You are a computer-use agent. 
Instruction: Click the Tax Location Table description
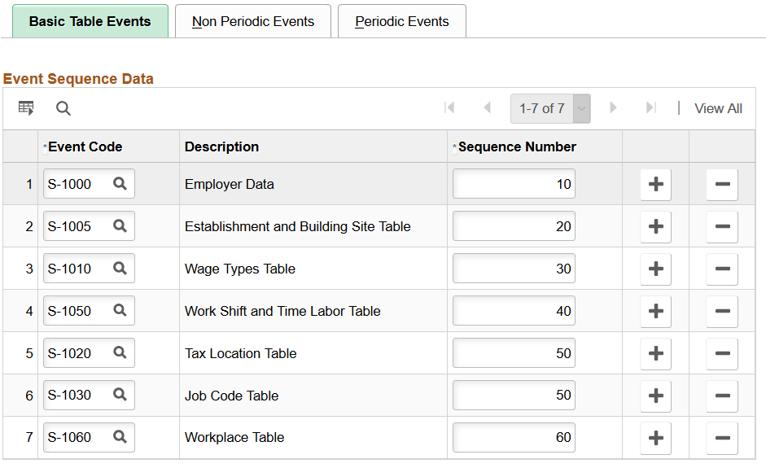[x=240, y=353]
